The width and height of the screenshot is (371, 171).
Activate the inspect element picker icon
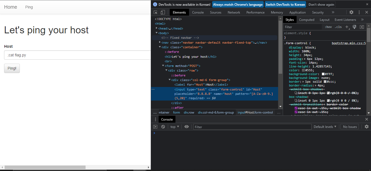coord(156,12)
